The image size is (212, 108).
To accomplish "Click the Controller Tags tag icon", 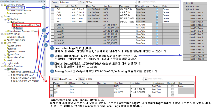I will (x=8, y=8).
